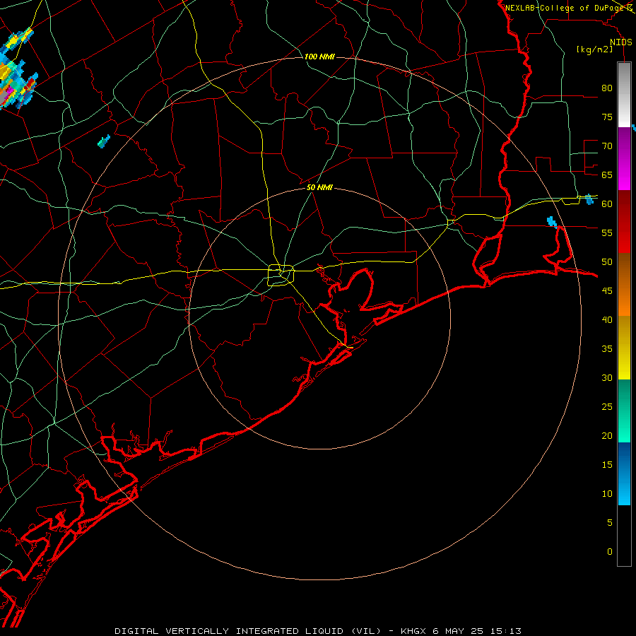The height and width of the screenshot is (636, 636).
Task: Click the small isolated cyan echo inland
Action: tap(104, 141)
